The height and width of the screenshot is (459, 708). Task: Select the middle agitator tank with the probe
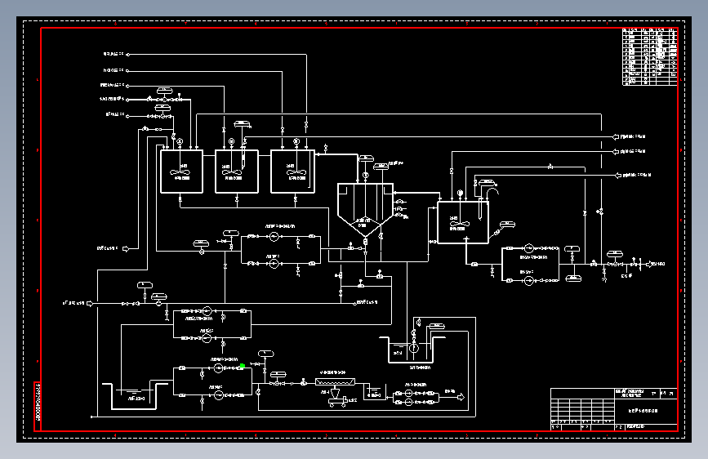[x=237, y=172]
